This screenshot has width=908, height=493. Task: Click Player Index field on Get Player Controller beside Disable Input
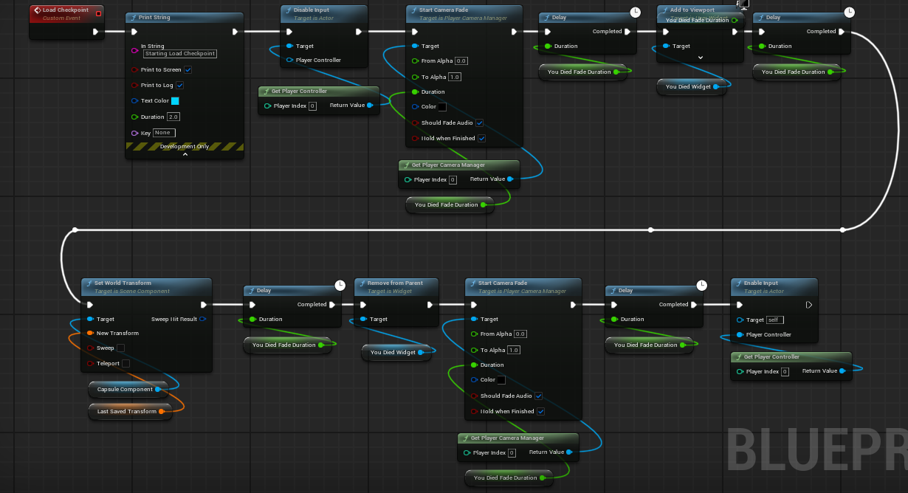312,106
